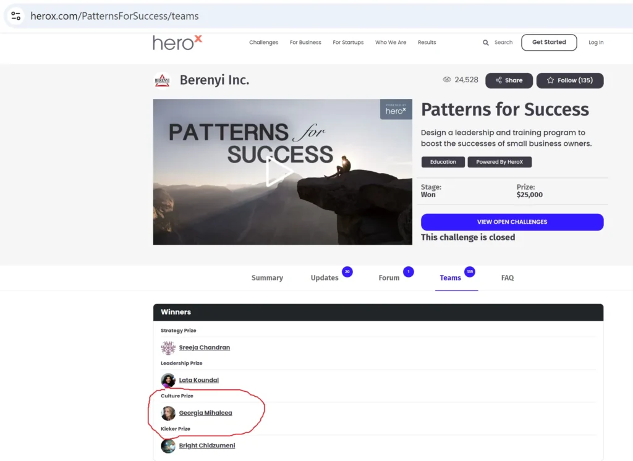Open the Who We Are menu
The image size is (633, 461).
click(x=391, y=43)
